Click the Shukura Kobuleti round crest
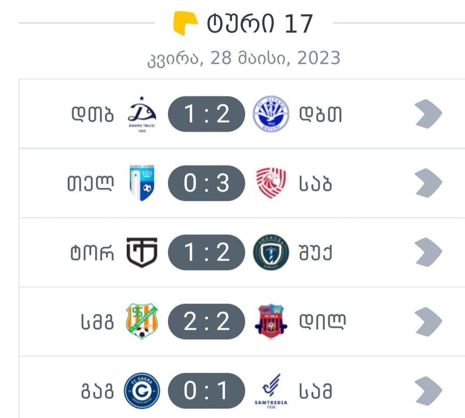465x418 pixels. point(271,252)
